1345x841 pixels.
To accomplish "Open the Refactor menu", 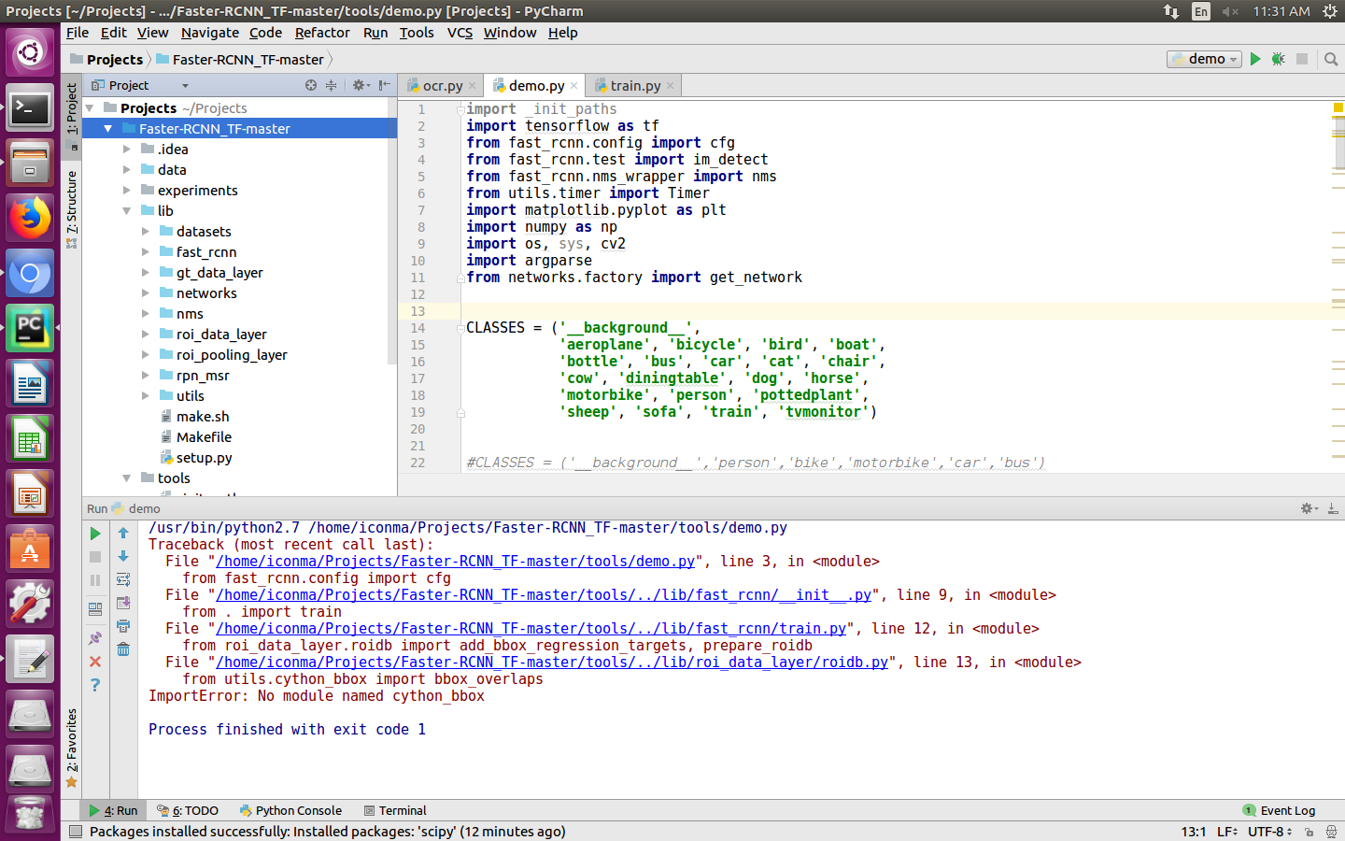I will (322, 33).
